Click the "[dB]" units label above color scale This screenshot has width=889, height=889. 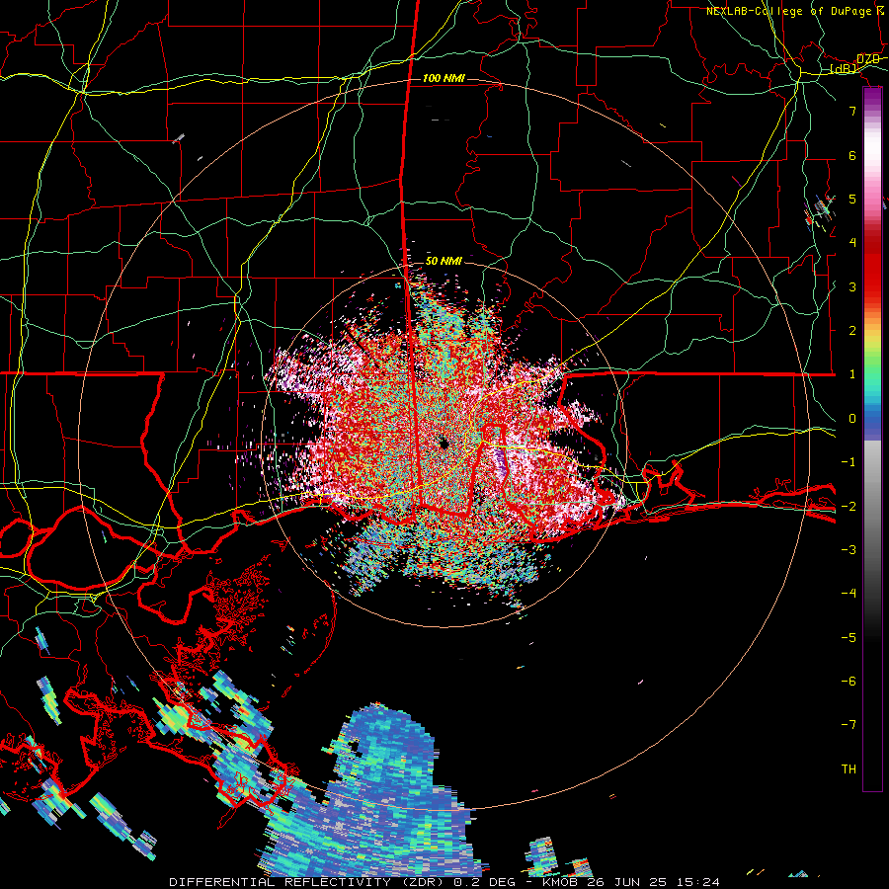pyautogui.click(x=843, y=69)
